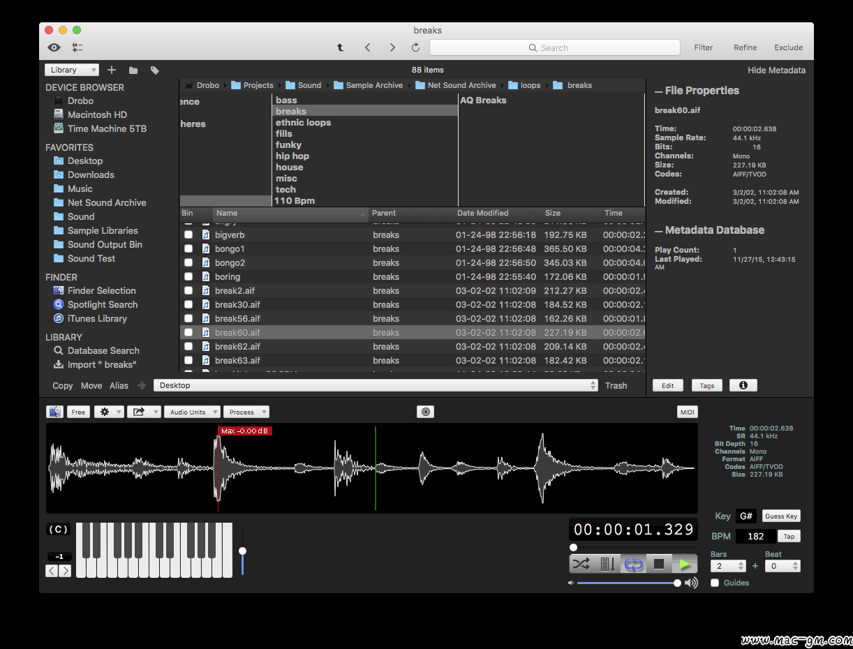Click the tag icon beside Library
This screenshot has width=853, height=649.
(155, 70)
